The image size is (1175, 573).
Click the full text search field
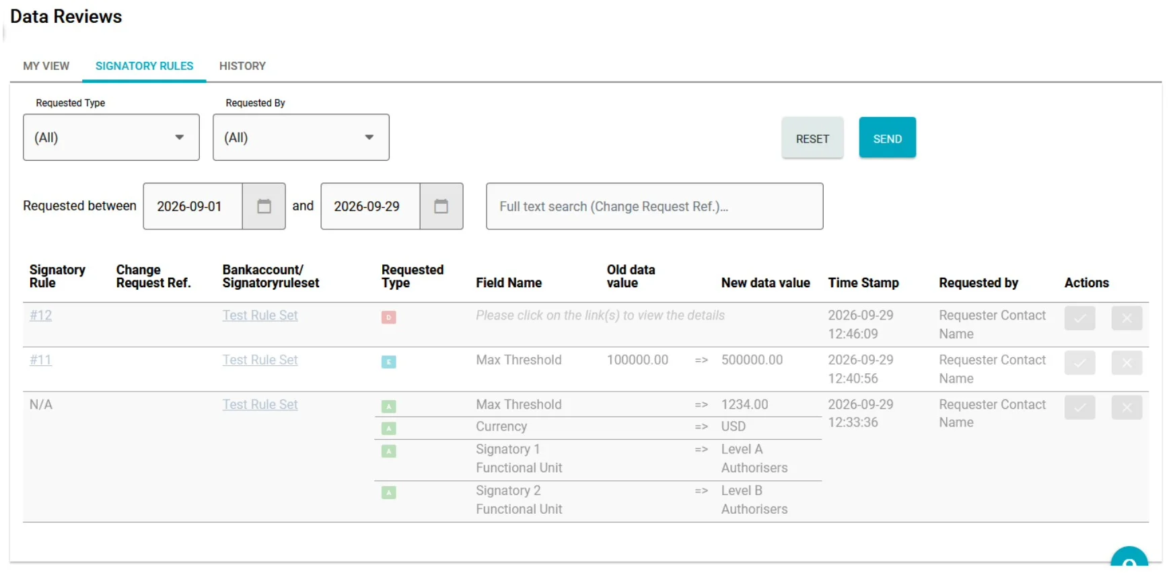pos(655,206)
